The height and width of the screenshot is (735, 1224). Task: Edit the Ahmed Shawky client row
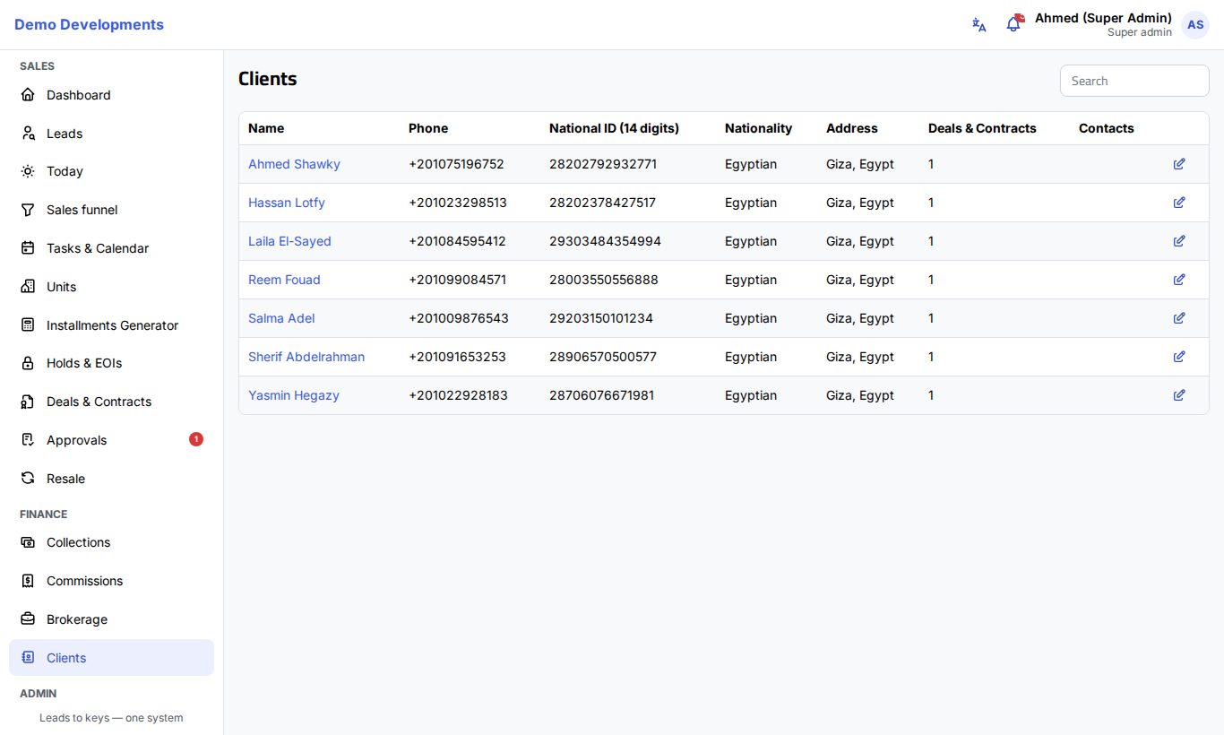1179,164
